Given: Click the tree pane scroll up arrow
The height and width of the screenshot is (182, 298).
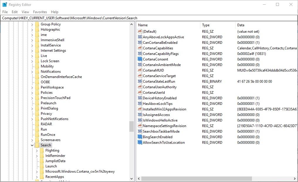Looking at the screenshot, I should pos(131,24).
